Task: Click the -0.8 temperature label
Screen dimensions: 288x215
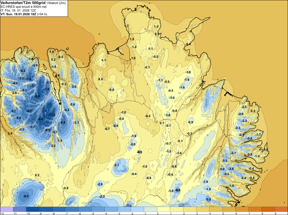Action: tap(148, 178)
